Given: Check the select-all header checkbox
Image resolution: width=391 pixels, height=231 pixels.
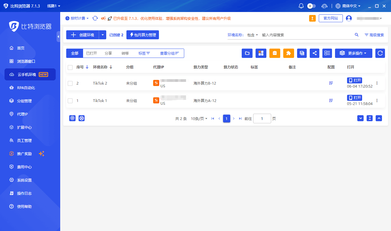Looking at the screenshot, I should (70, 67).
